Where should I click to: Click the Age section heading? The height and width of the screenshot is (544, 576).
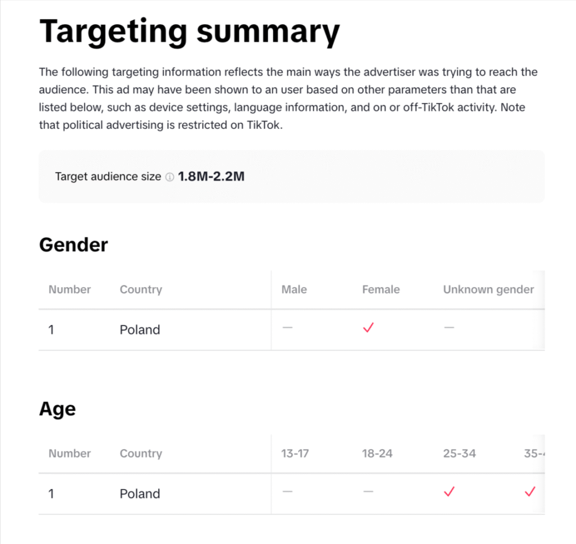click(57, 409)
